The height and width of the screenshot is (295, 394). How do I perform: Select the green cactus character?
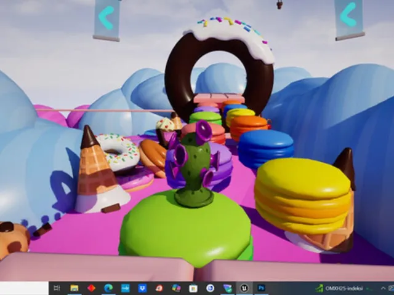click(194, 164)
